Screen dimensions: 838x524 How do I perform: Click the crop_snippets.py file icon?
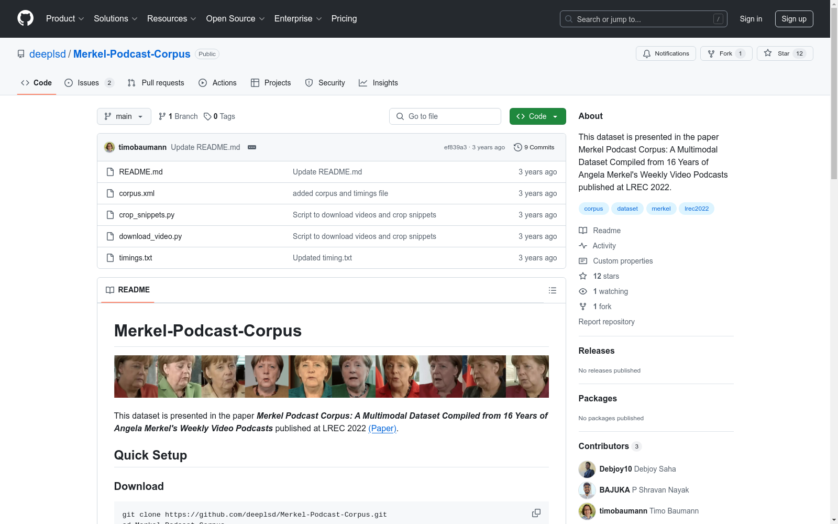point(110,215)
